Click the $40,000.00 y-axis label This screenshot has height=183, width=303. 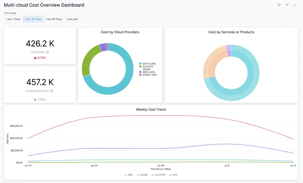pyautogui.click(x=16, y=138)
